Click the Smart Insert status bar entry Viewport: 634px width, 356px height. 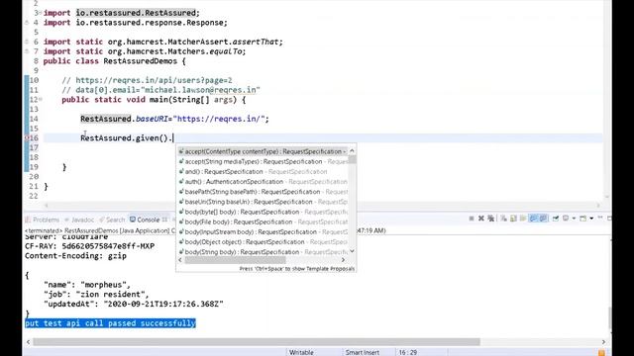click(x=363, y=352)
